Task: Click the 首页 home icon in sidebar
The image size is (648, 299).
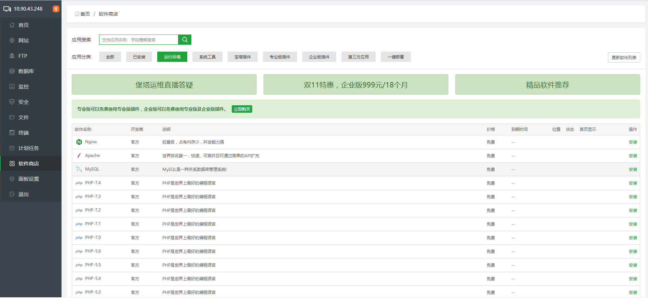Action: click(x=12, y=25)
